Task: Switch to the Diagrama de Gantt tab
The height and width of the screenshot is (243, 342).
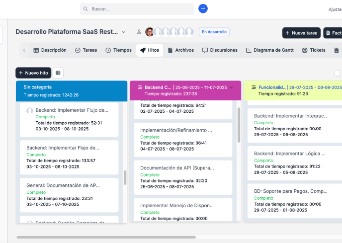Action: (269, 50)
